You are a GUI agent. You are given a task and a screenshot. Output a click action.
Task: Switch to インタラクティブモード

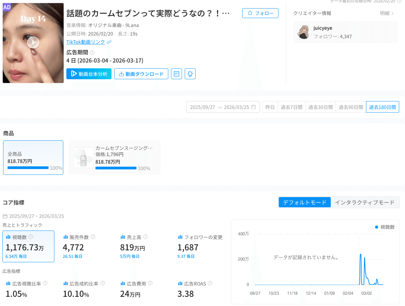coord(365,203)
